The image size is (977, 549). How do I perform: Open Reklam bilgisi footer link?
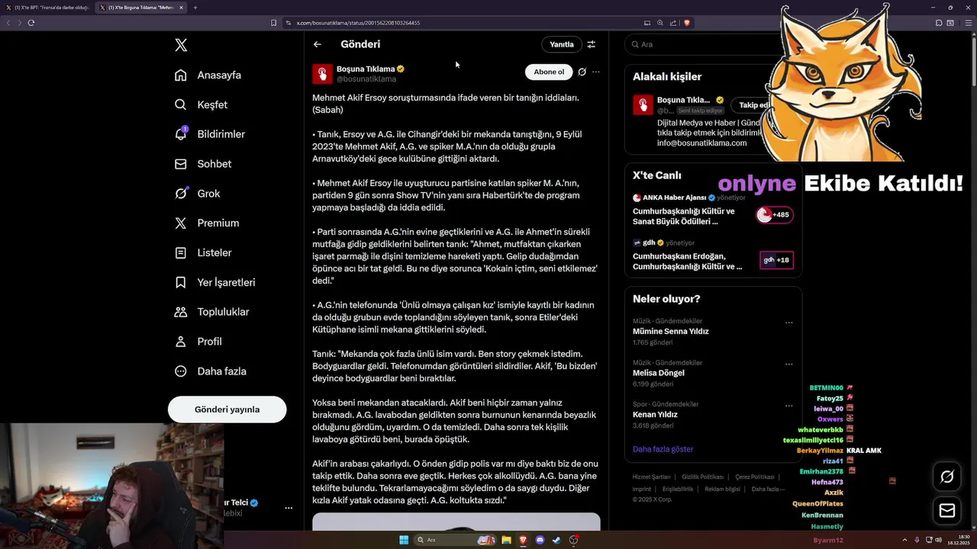click(722, 489)
